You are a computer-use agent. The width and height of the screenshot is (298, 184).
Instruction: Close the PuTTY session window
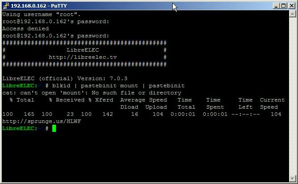291,6
